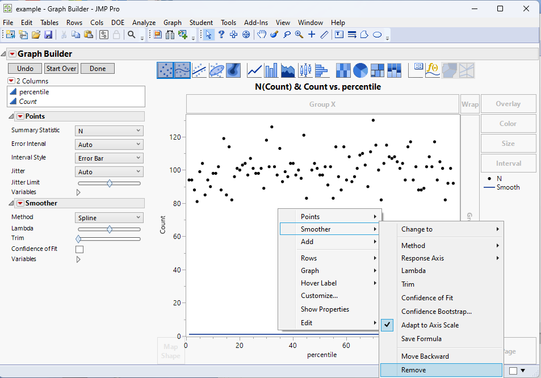Activate the Heatmap element icon

[343, 70]
